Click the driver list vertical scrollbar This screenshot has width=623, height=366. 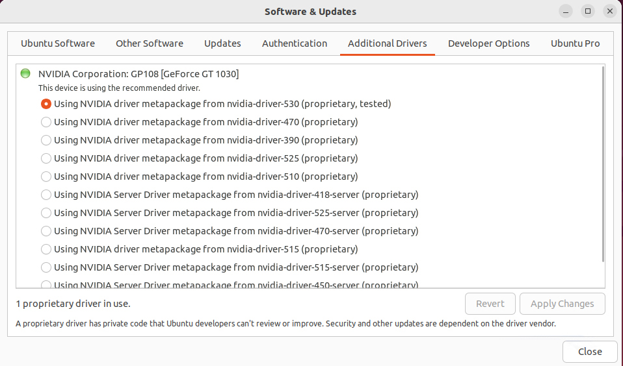(x=603, y=162)
